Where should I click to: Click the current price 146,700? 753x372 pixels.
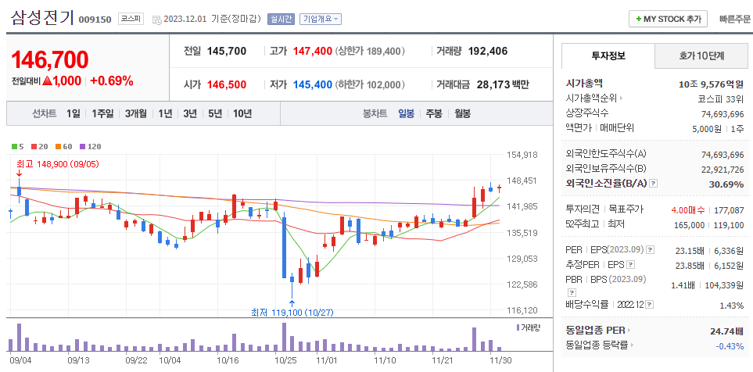point(50,60)
